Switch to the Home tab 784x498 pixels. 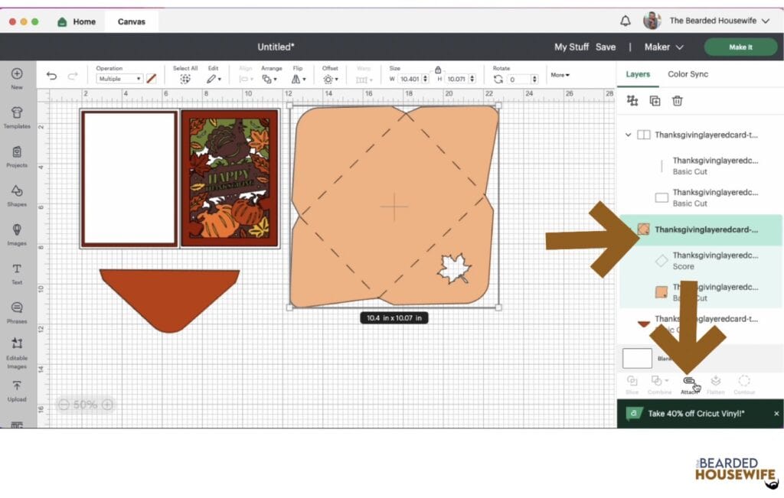pos(77,21)
